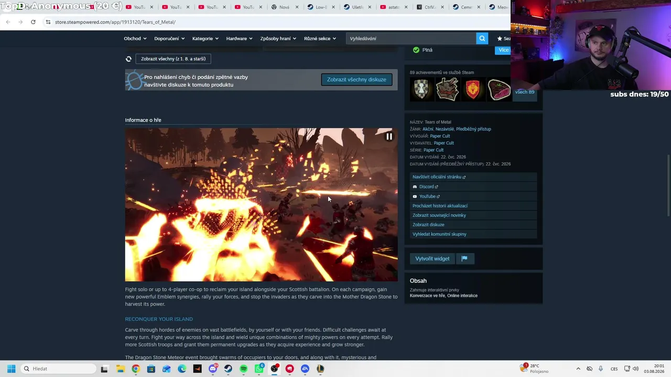
Task: Switch to the Nová browser tab
Action: pyautogui.click(x=284, y=7)
